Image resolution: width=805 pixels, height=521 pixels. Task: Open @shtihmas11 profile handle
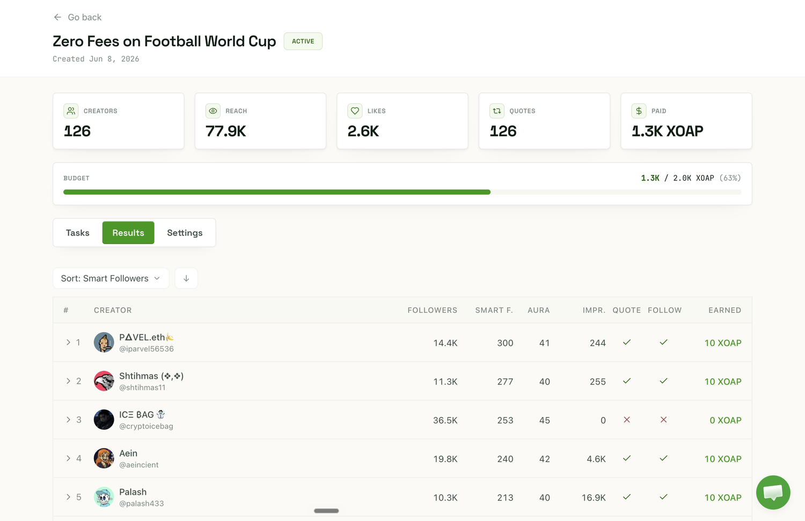142,387
